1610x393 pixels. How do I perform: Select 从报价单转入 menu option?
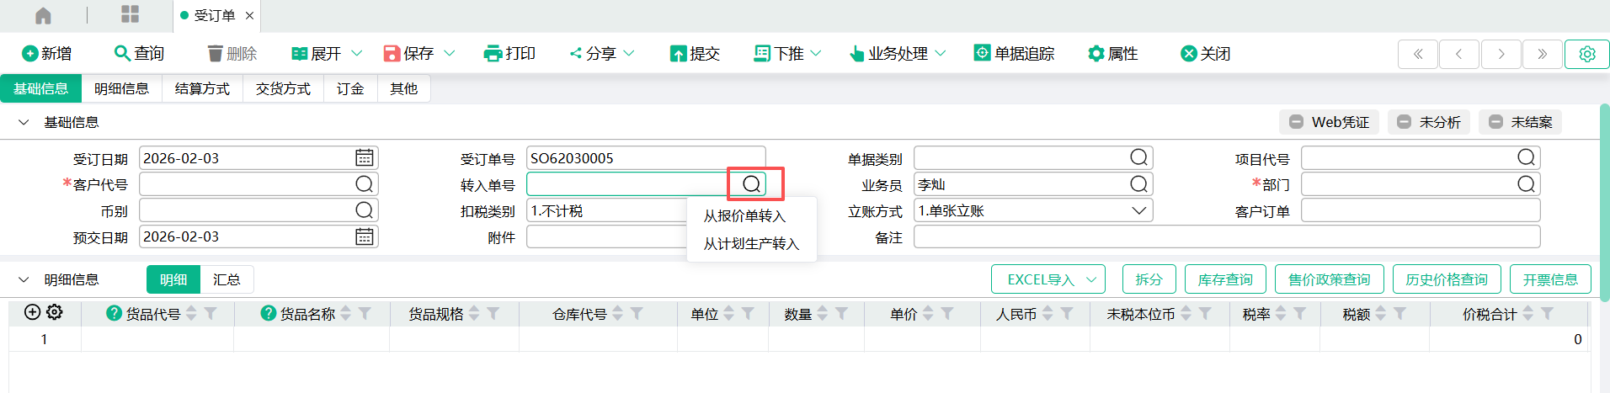(x=744, y=216)
